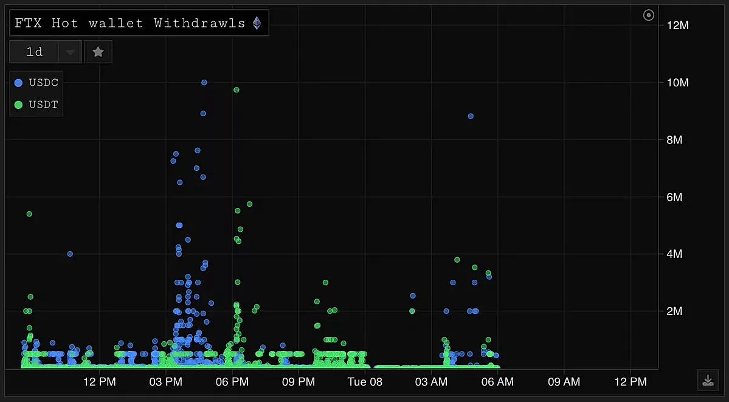Click the 6M y-axis label
Screen dimensions: 729x402
pyautogui.click(x=674, y=197)
